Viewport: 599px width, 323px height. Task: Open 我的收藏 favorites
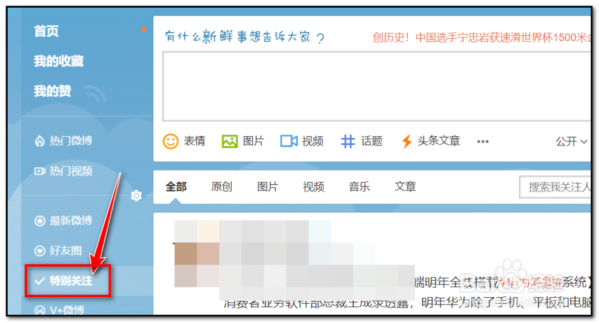click(59, 61)
